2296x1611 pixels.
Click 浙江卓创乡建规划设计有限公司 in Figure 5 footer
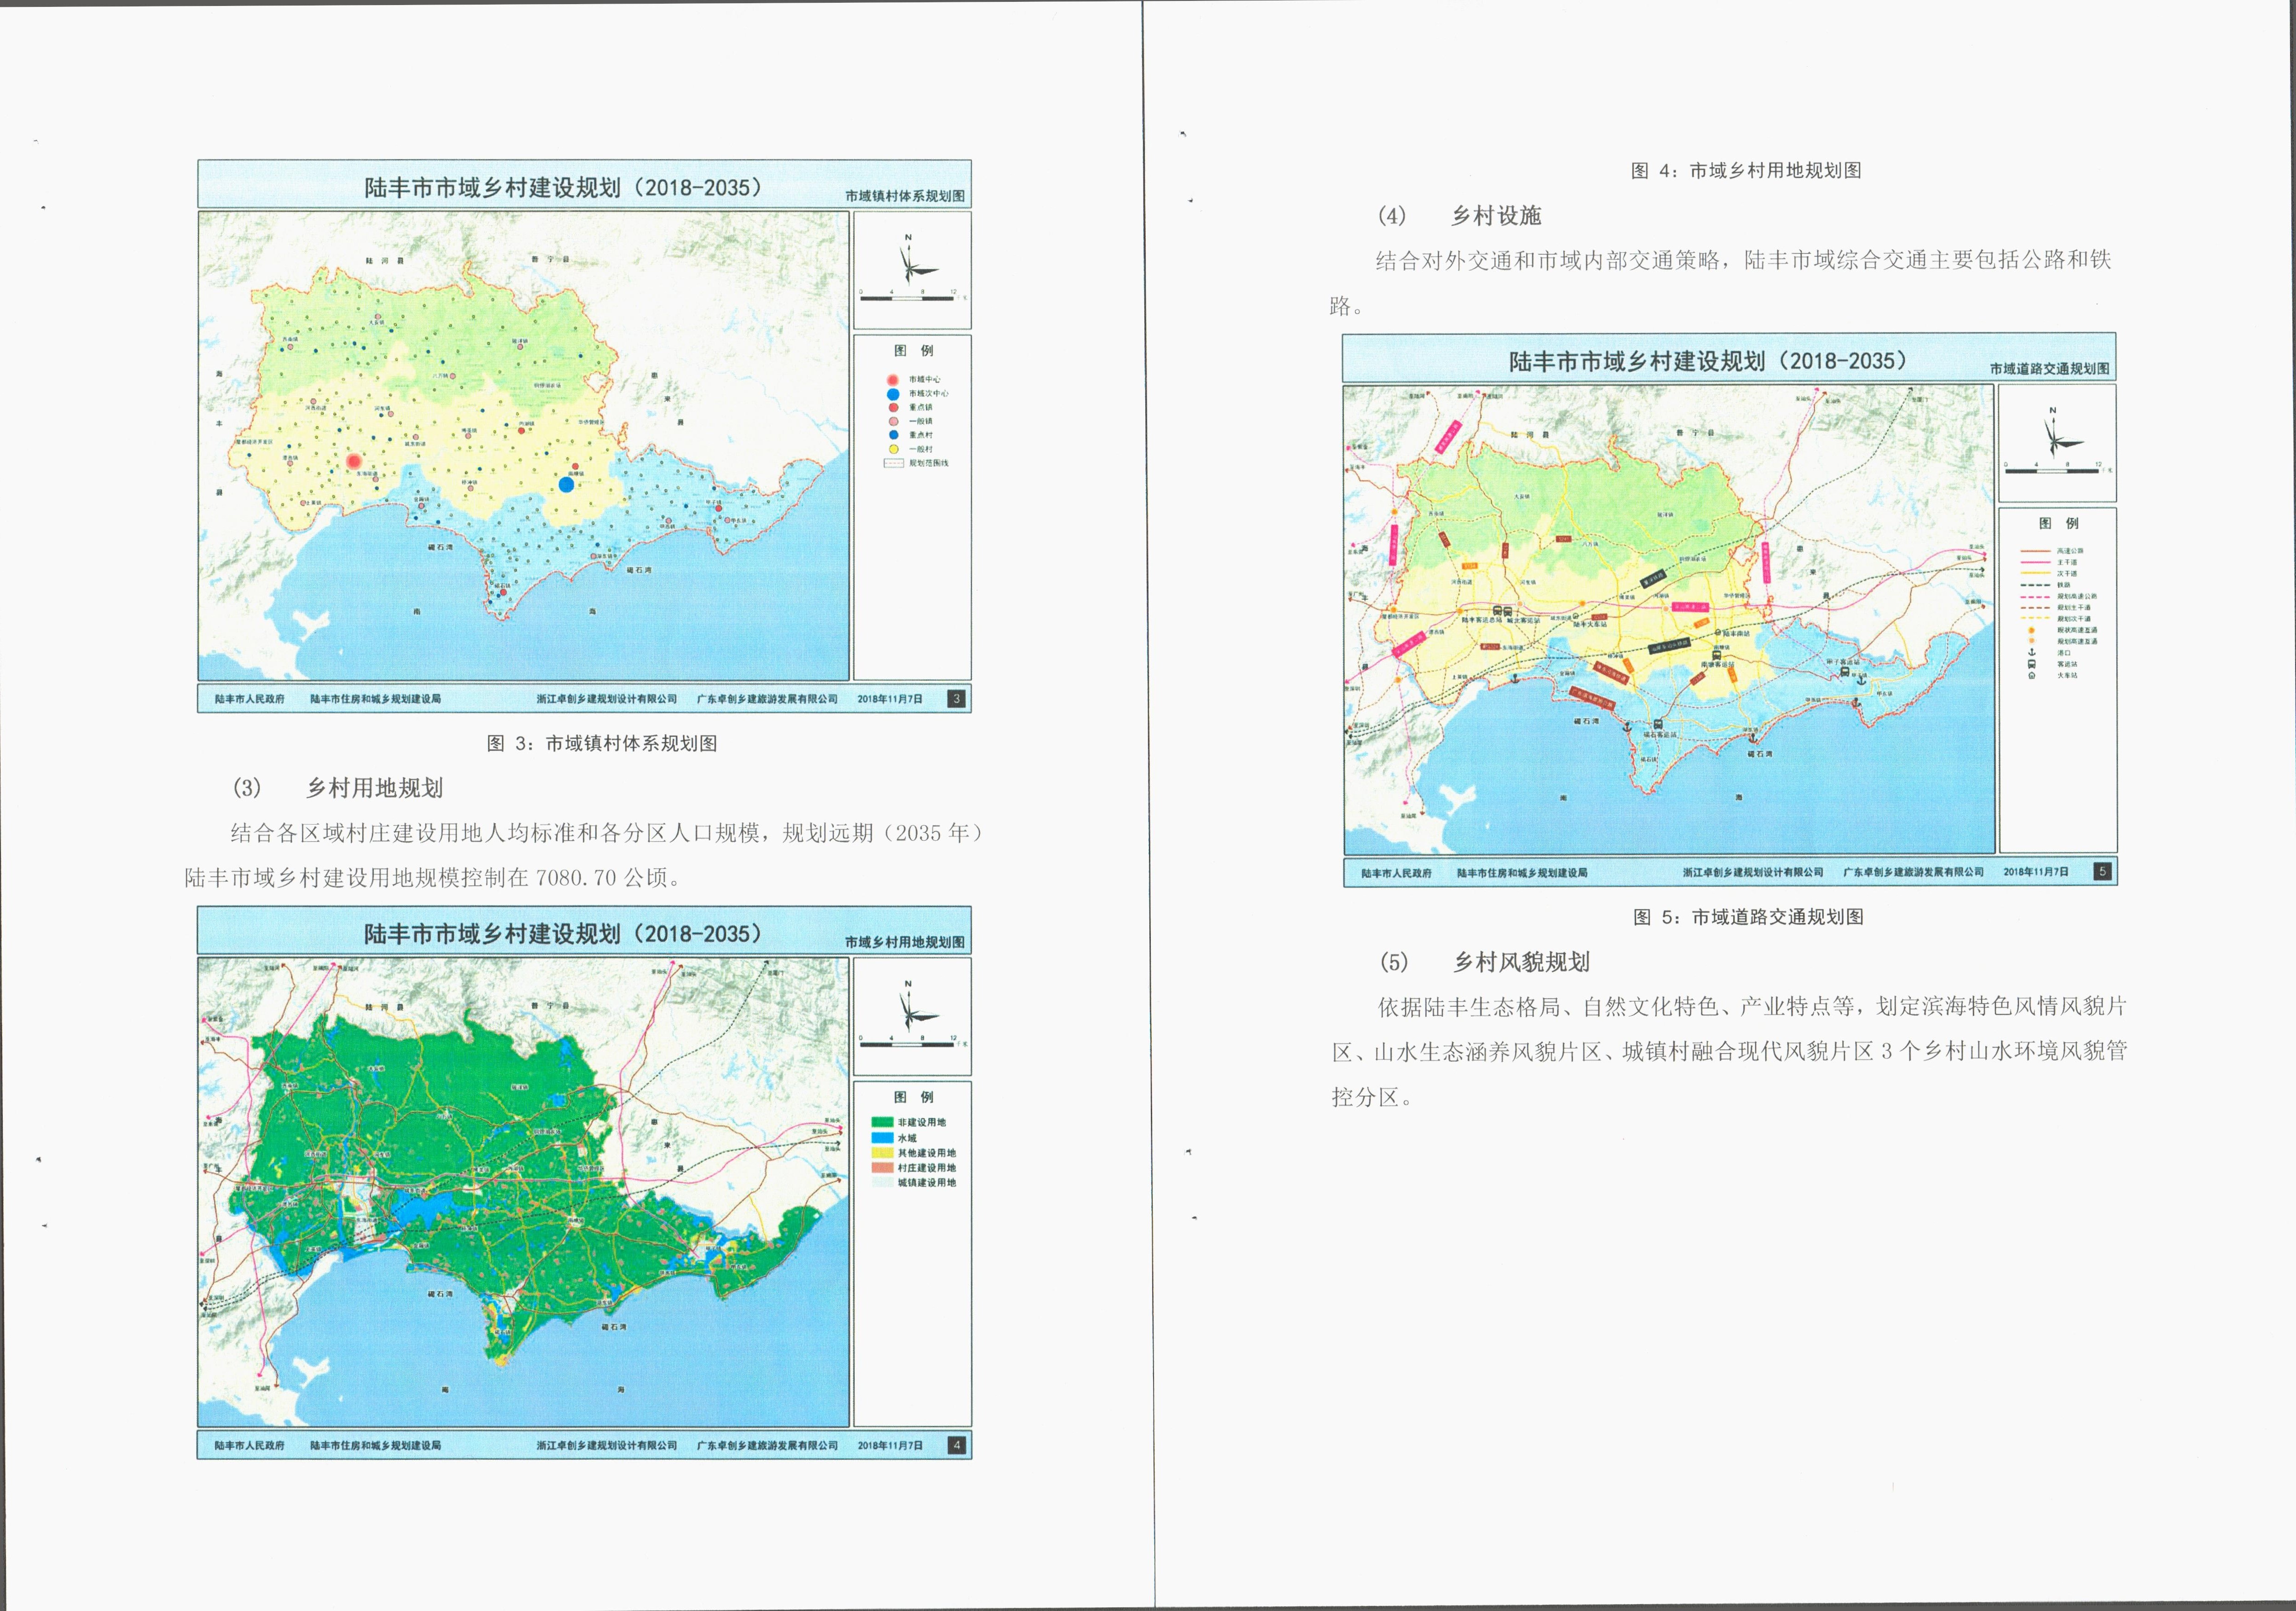[1752, 872]
